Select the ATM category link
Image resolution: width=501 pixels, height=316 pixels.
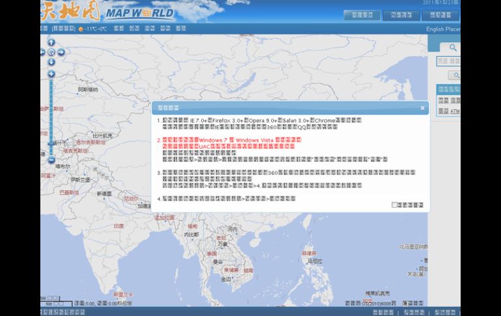455,111
